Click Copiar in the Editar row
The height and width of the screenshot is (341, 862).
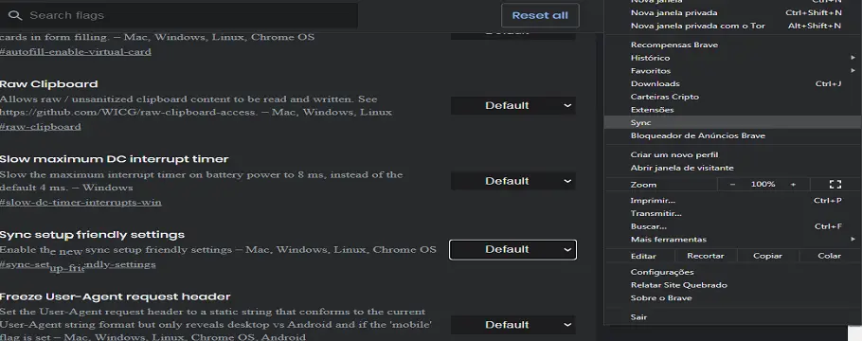tap(767, 256)
